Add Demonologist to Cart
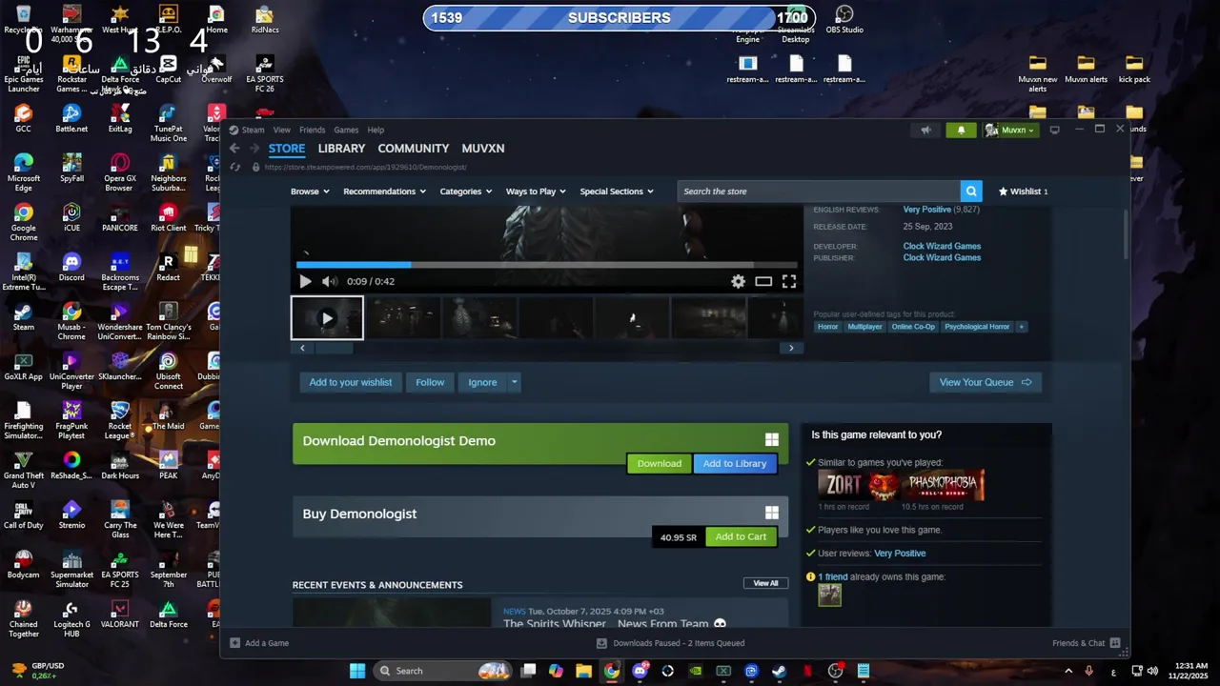Viewport: 1220px width, 686px height. point(741,536)
